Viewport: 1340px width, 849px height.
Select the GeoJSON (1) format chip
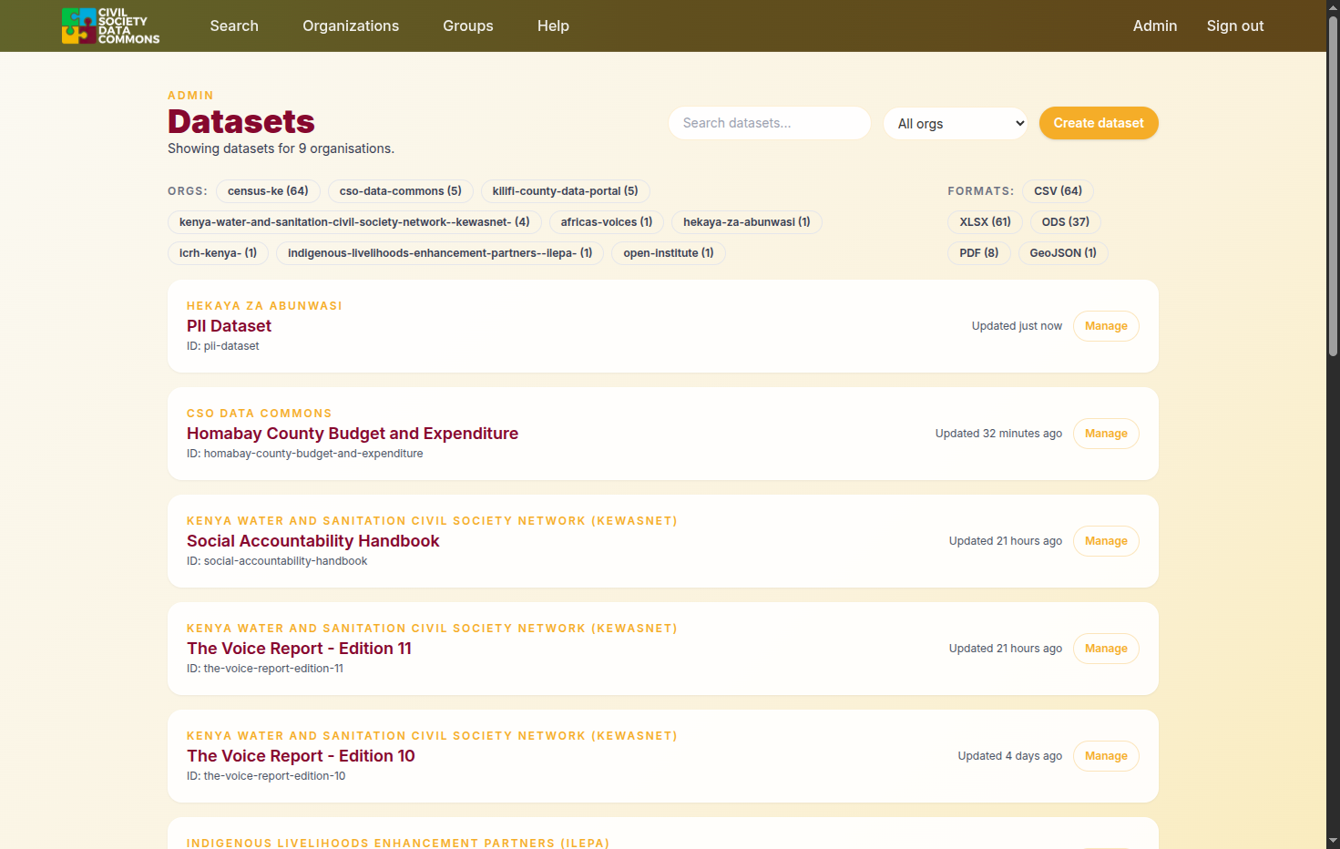click(1063, 253)
